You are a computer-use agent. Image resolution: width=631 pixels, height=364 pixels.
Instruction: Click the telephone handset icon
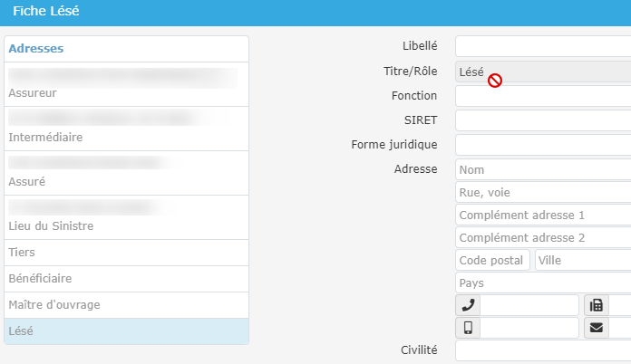468,305
